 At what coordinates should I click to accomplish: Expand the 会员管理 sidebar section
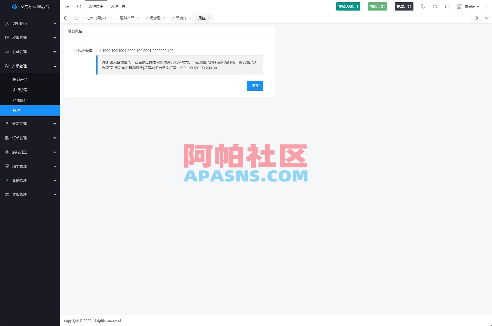click(30, 124)
